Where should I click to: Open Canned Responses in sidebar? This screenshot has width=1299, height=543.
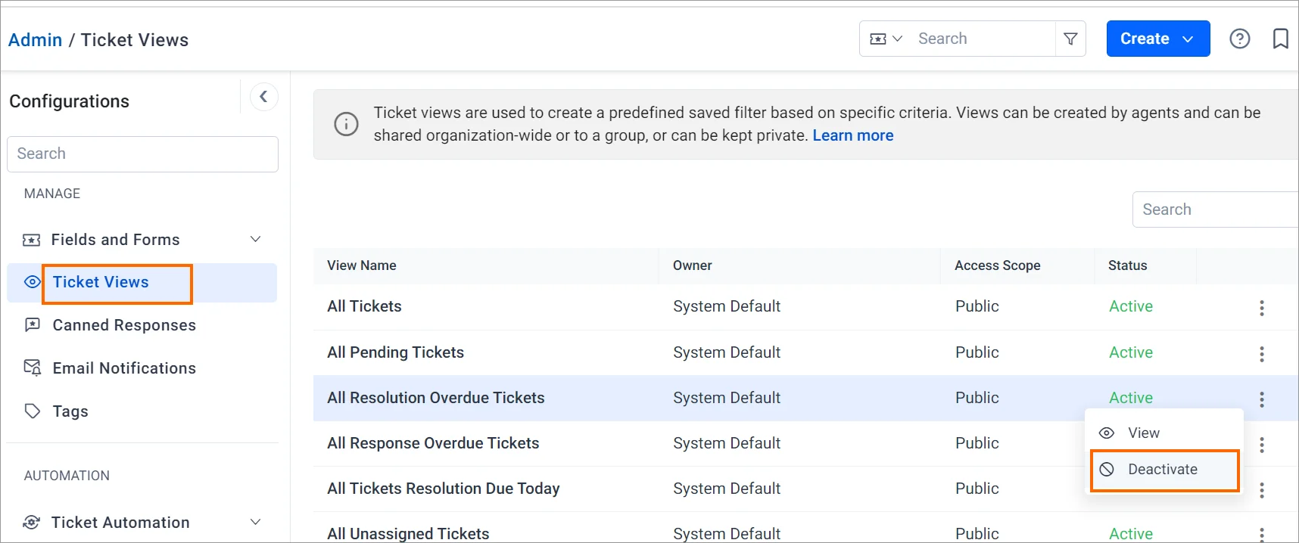123,325
